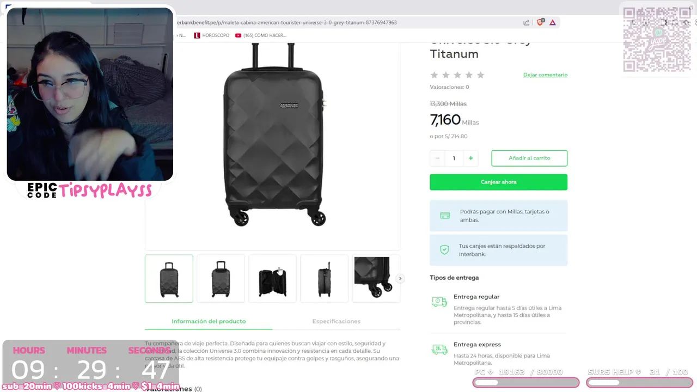The height and width of the screenshot is (392, 697).
Task: Click the first rating star
Action: coord(434,75)
